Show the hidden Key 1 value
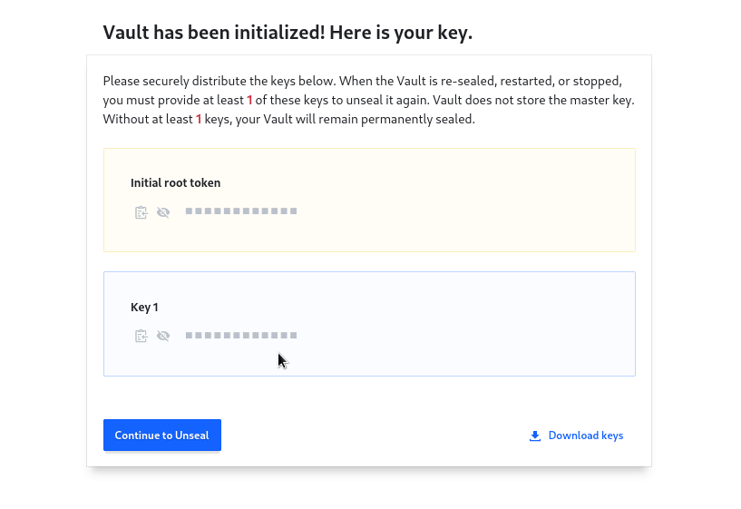741x509 pixels. pos(163,336)
